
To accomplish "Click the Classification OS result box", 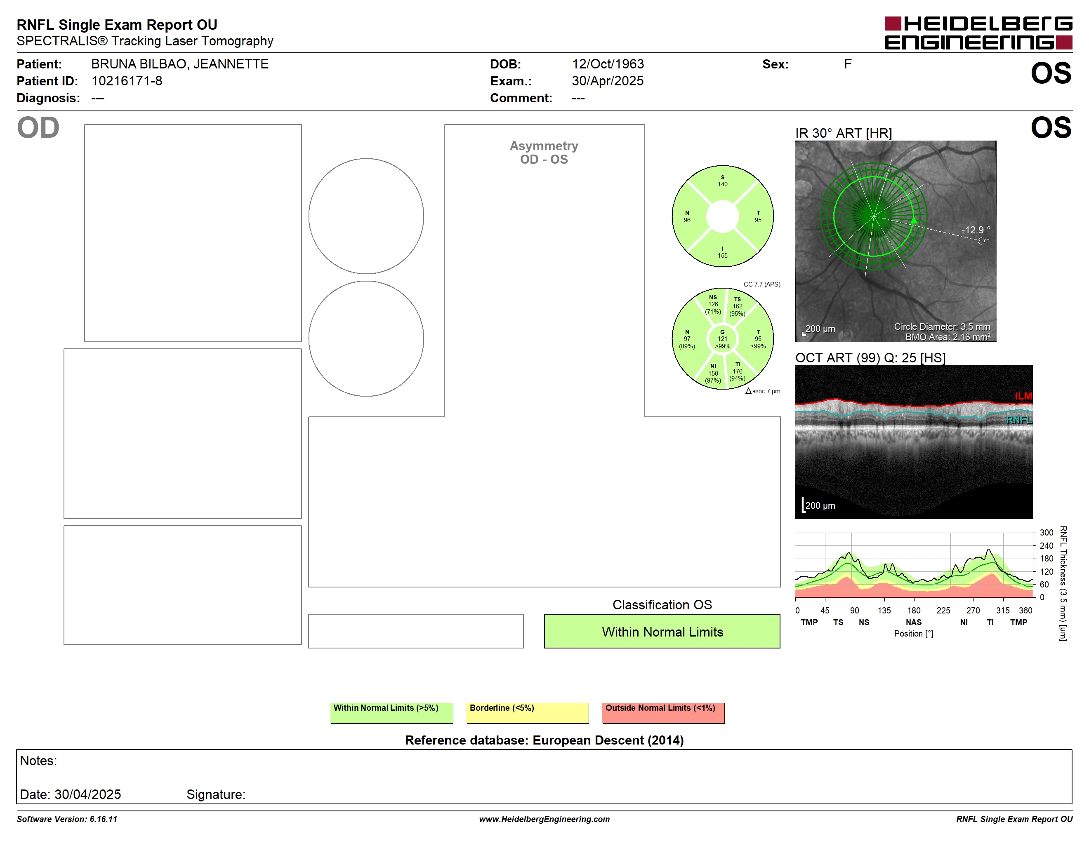I will click(x=662, y=631).
